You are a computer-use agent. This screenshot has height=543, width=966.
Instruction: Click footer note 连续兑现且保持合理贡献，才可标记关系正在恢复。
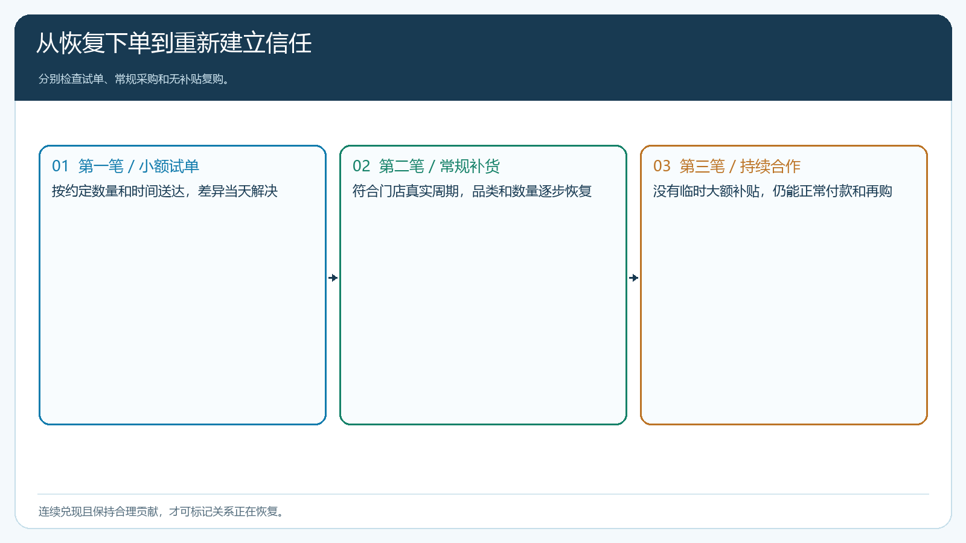(x=162, y=512)
